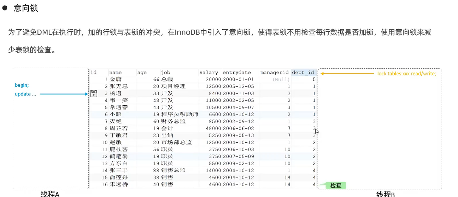Click the job cell 程序员鼓励师
The image size is (458, 197).
pyautogui.click(x=180, y=115)
